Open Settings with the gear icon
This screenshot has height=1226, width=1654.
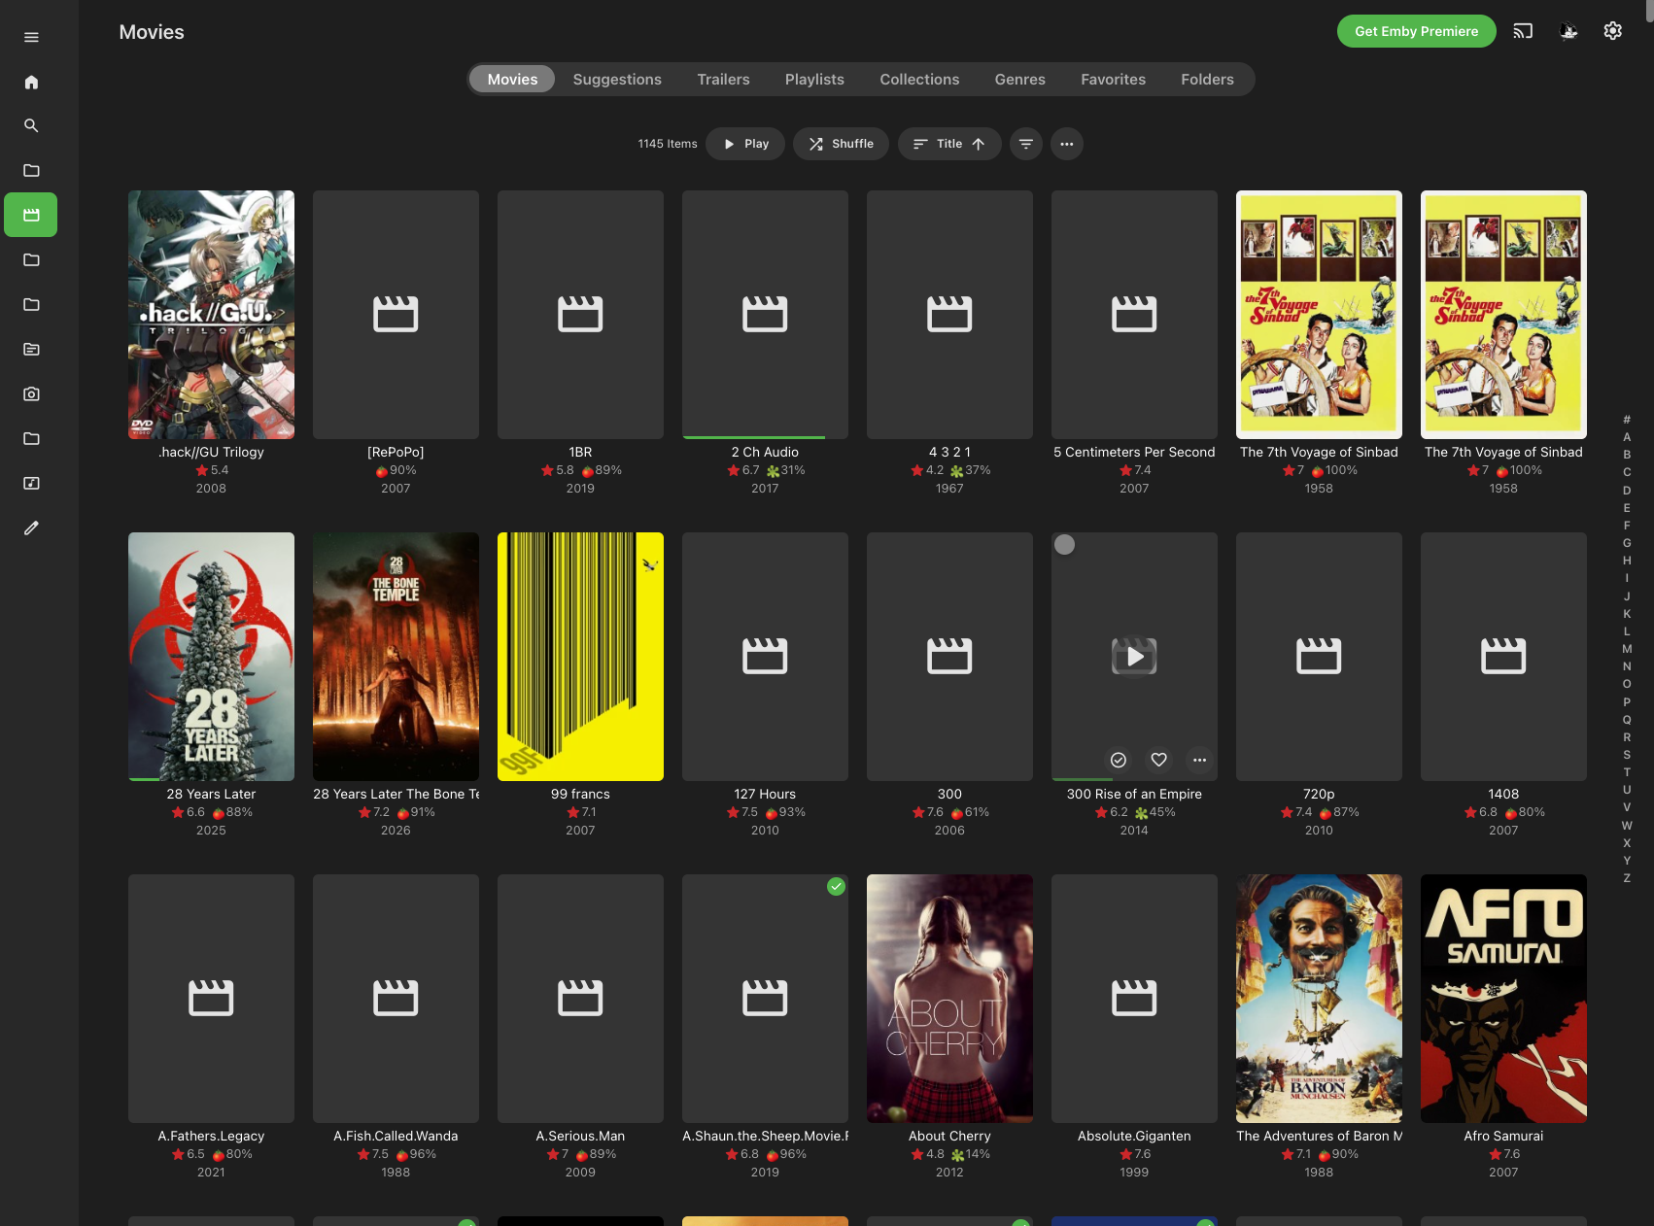[x=1613, y=31]
